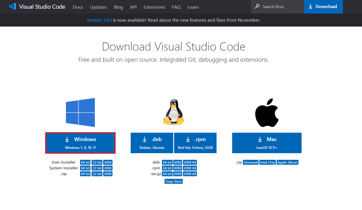This screenshot has width=362, height=210.
Task: Focus the Search Docs field
Action: tap(277, 7)
